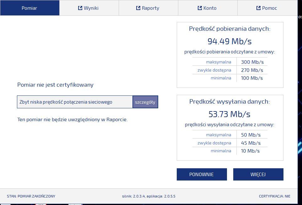Click the external-link icon beside Pomoc
This screenshot has height=205, width=302.
click(258, 8)
